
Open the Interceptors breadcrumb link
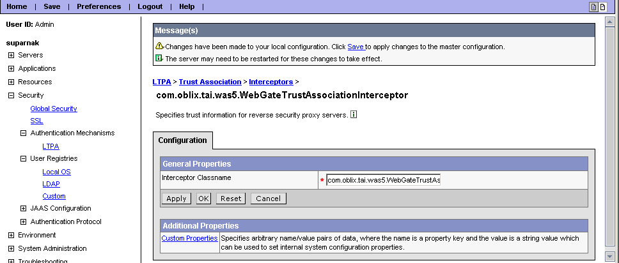(x=271, y=82)
